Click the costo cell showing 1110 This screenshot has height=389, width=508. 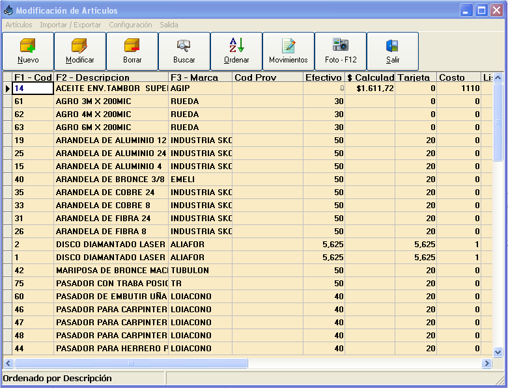coord(459,88)
